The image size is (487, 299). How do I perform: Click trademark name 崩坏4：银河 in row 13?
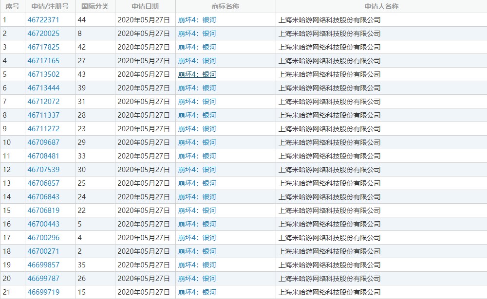(197, 183)
